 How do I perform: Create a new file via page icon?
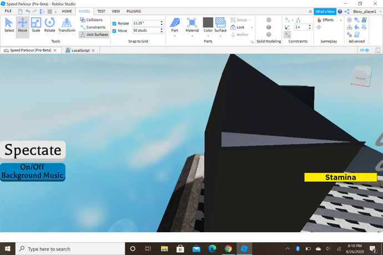click(x=21, y=12)
